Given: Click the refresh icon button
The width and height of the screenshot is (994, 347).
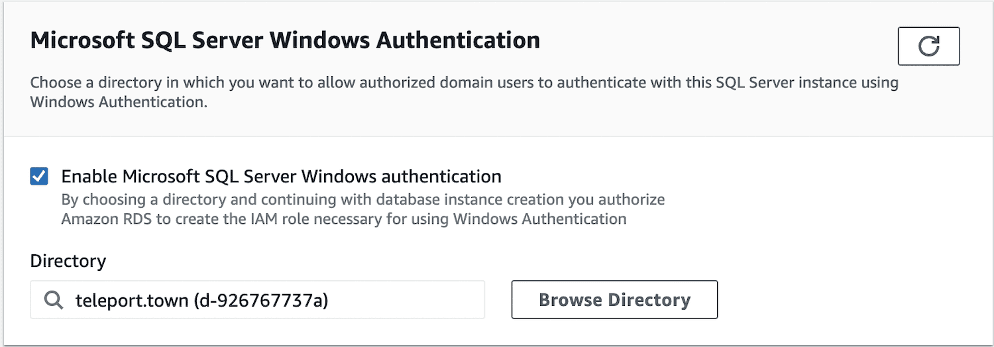Looking at the screenshot, I should pos(928,46).
